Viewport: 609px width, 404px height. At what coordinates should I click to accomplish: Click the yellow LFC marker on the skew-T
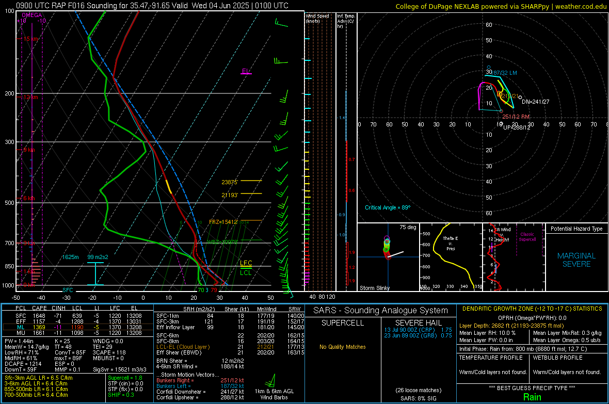[246, 263]
